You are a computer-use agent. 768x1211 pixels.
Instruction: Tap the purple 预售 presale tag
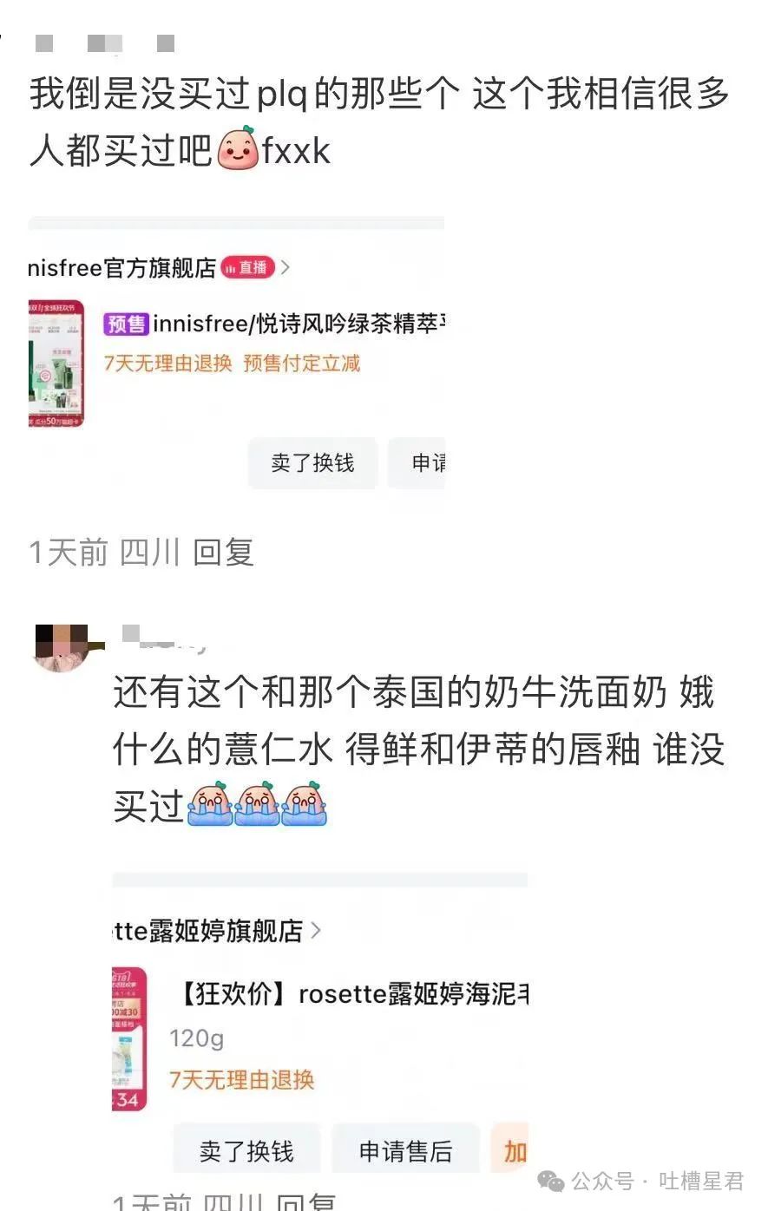pyautogui.click(x=127, y=324)
